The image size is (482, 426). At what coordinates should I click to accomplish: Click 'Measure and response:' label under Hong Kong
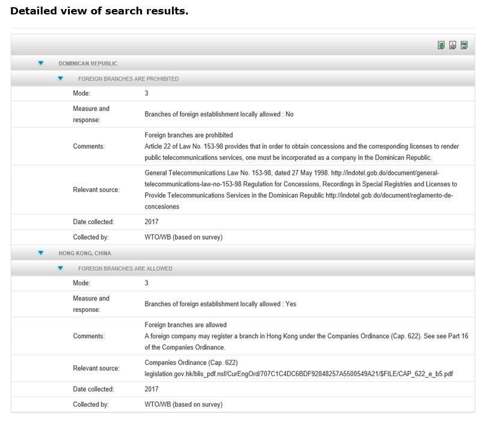pos(91,304)
